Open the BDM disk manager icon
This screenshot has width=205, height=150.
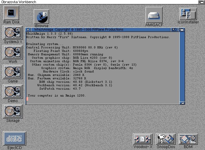(188, 139)
